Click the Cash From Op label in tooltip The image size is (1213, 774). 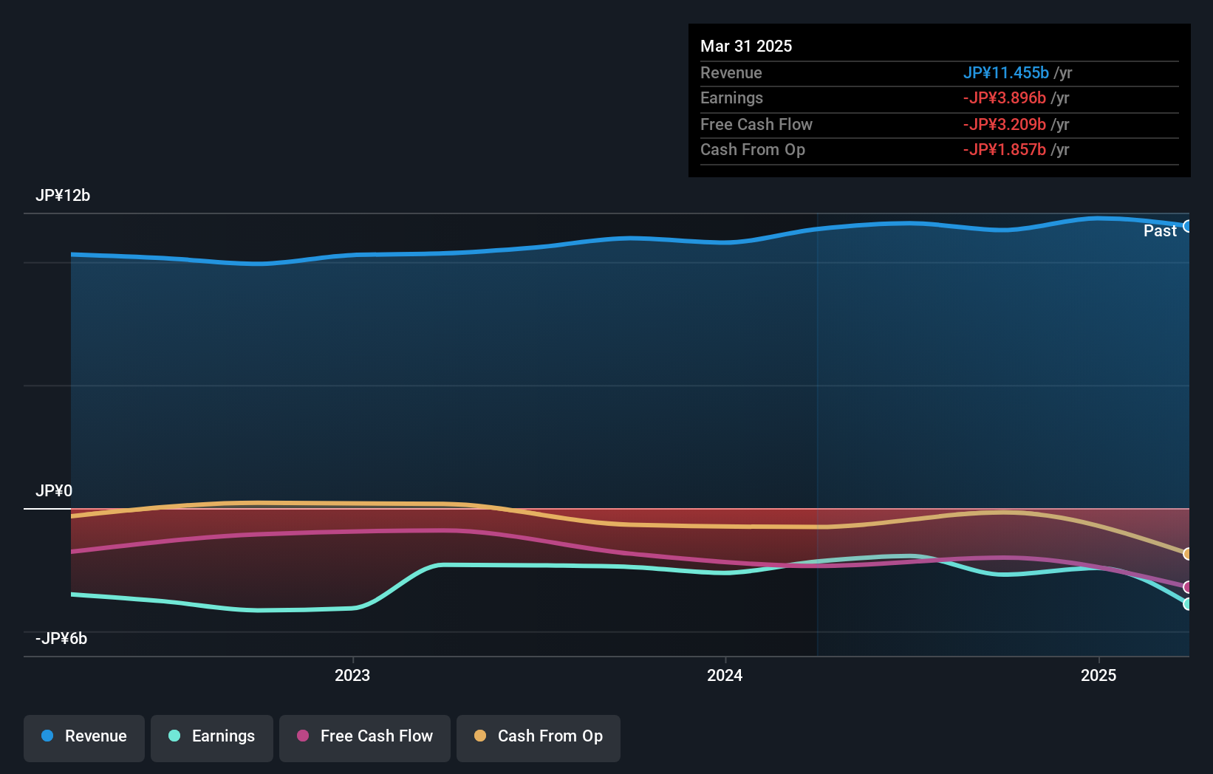pos(753,150)
